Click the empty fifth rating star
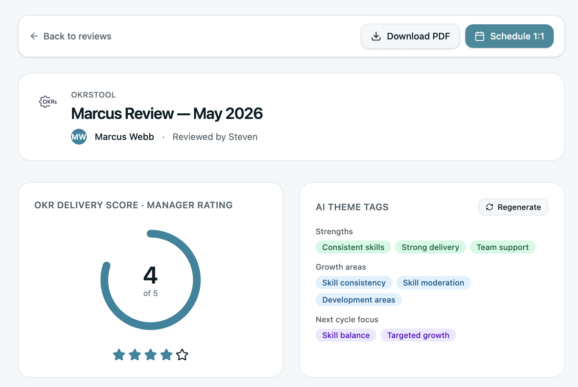Viewport: 578px width, 387px height. click(x=182, y=355)
